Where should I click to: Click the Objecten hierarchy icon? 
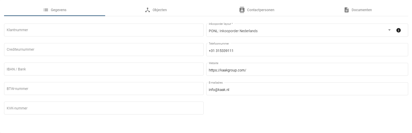[x=147, y=10]
